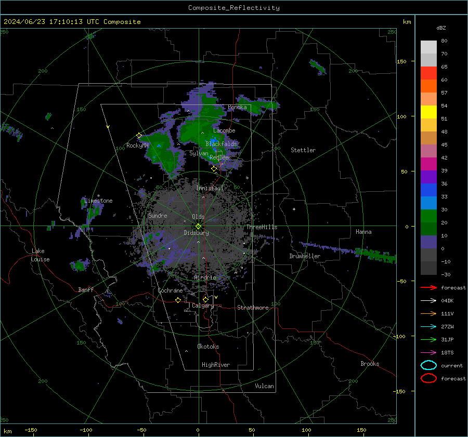Click the Calgary city label
468x437 pixels.
(x=203, y=306)
